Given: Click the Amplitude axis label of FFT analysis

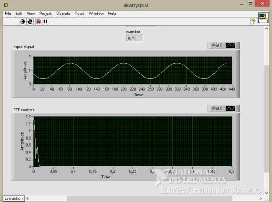Looking at the screenshot, I should coord(22,141).
